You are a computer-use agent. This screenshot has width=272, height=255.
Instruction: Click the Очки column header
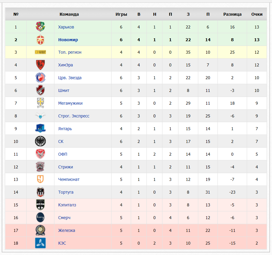tap(257, 14)
